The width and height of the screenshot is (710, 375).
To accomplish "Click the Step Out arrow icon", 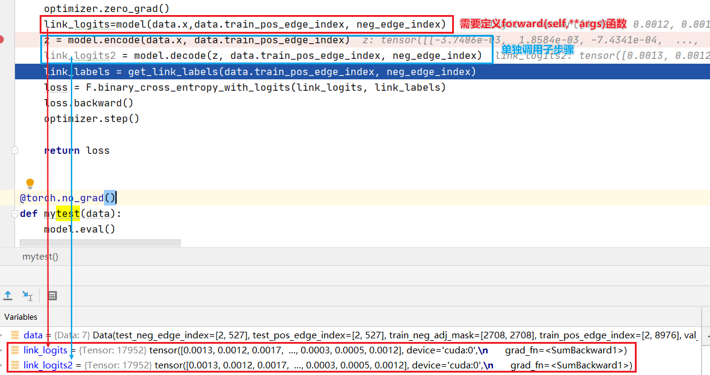I will tap(8, 295).
